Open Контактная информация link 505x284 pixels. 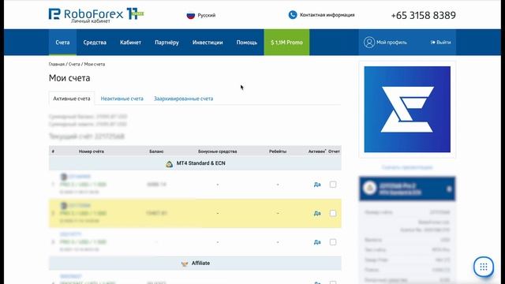[327, 15]
